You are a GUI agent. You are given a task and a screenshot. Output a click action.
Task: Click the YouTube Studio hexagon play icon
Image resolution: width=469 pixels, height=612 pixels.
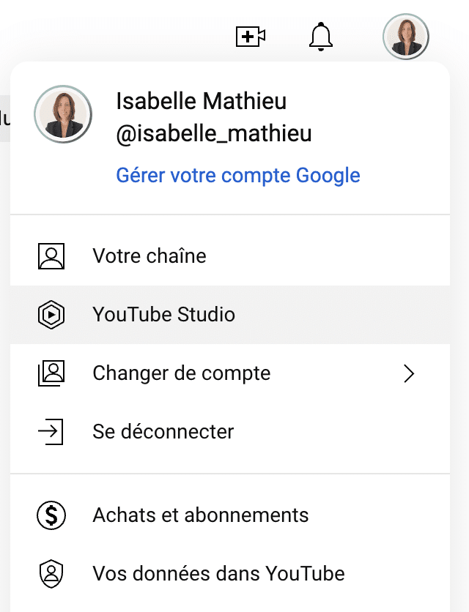[x=51, y=315]
